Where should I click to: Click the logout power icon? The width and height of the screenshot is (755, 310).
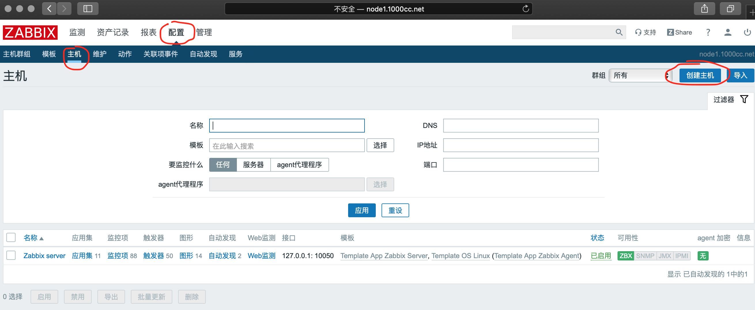tap(747, 32)
